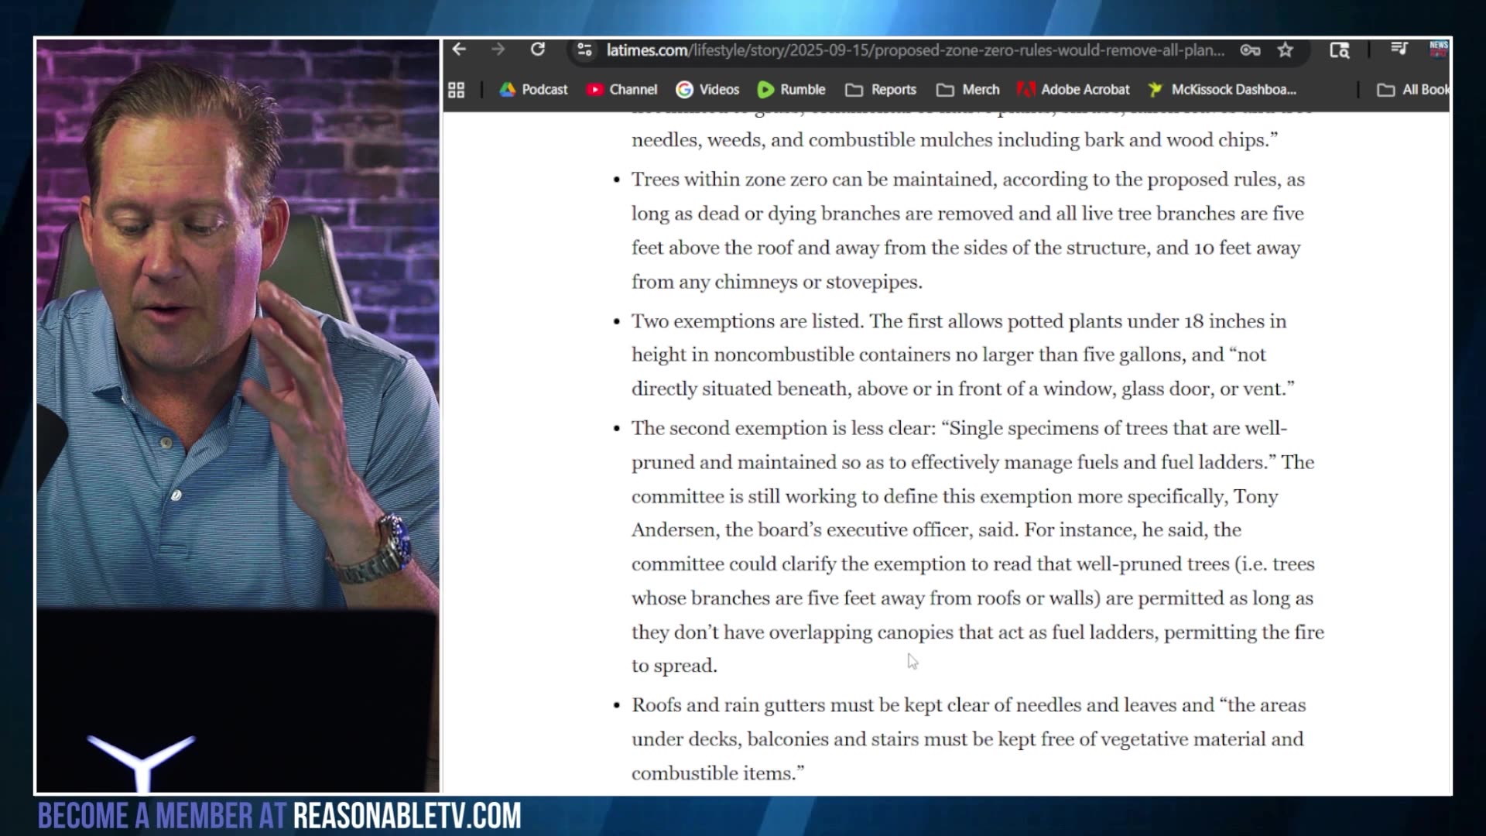Image resolution: width=1486 pixels, height=836 pixels.
Task: Open the Podcast bookmark
Action: [533, 90]
